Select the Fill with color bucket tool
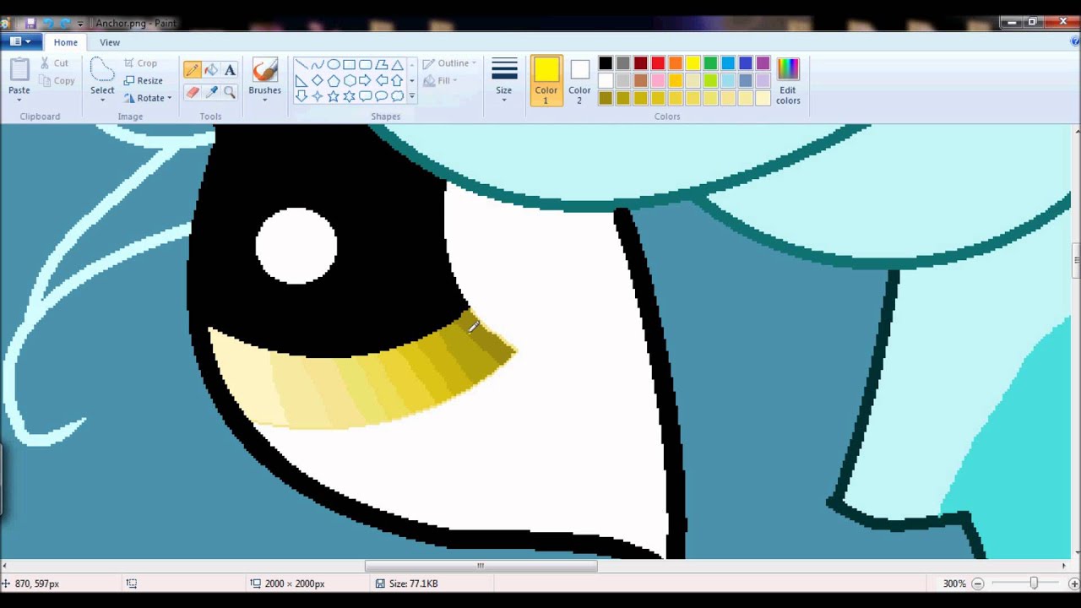The image size is (1081, 608). click(211, 70)
